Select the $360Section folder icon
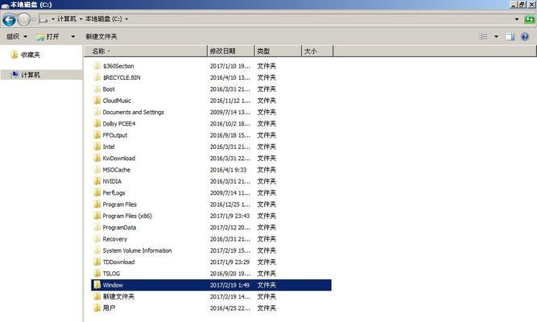 (97, 66)
